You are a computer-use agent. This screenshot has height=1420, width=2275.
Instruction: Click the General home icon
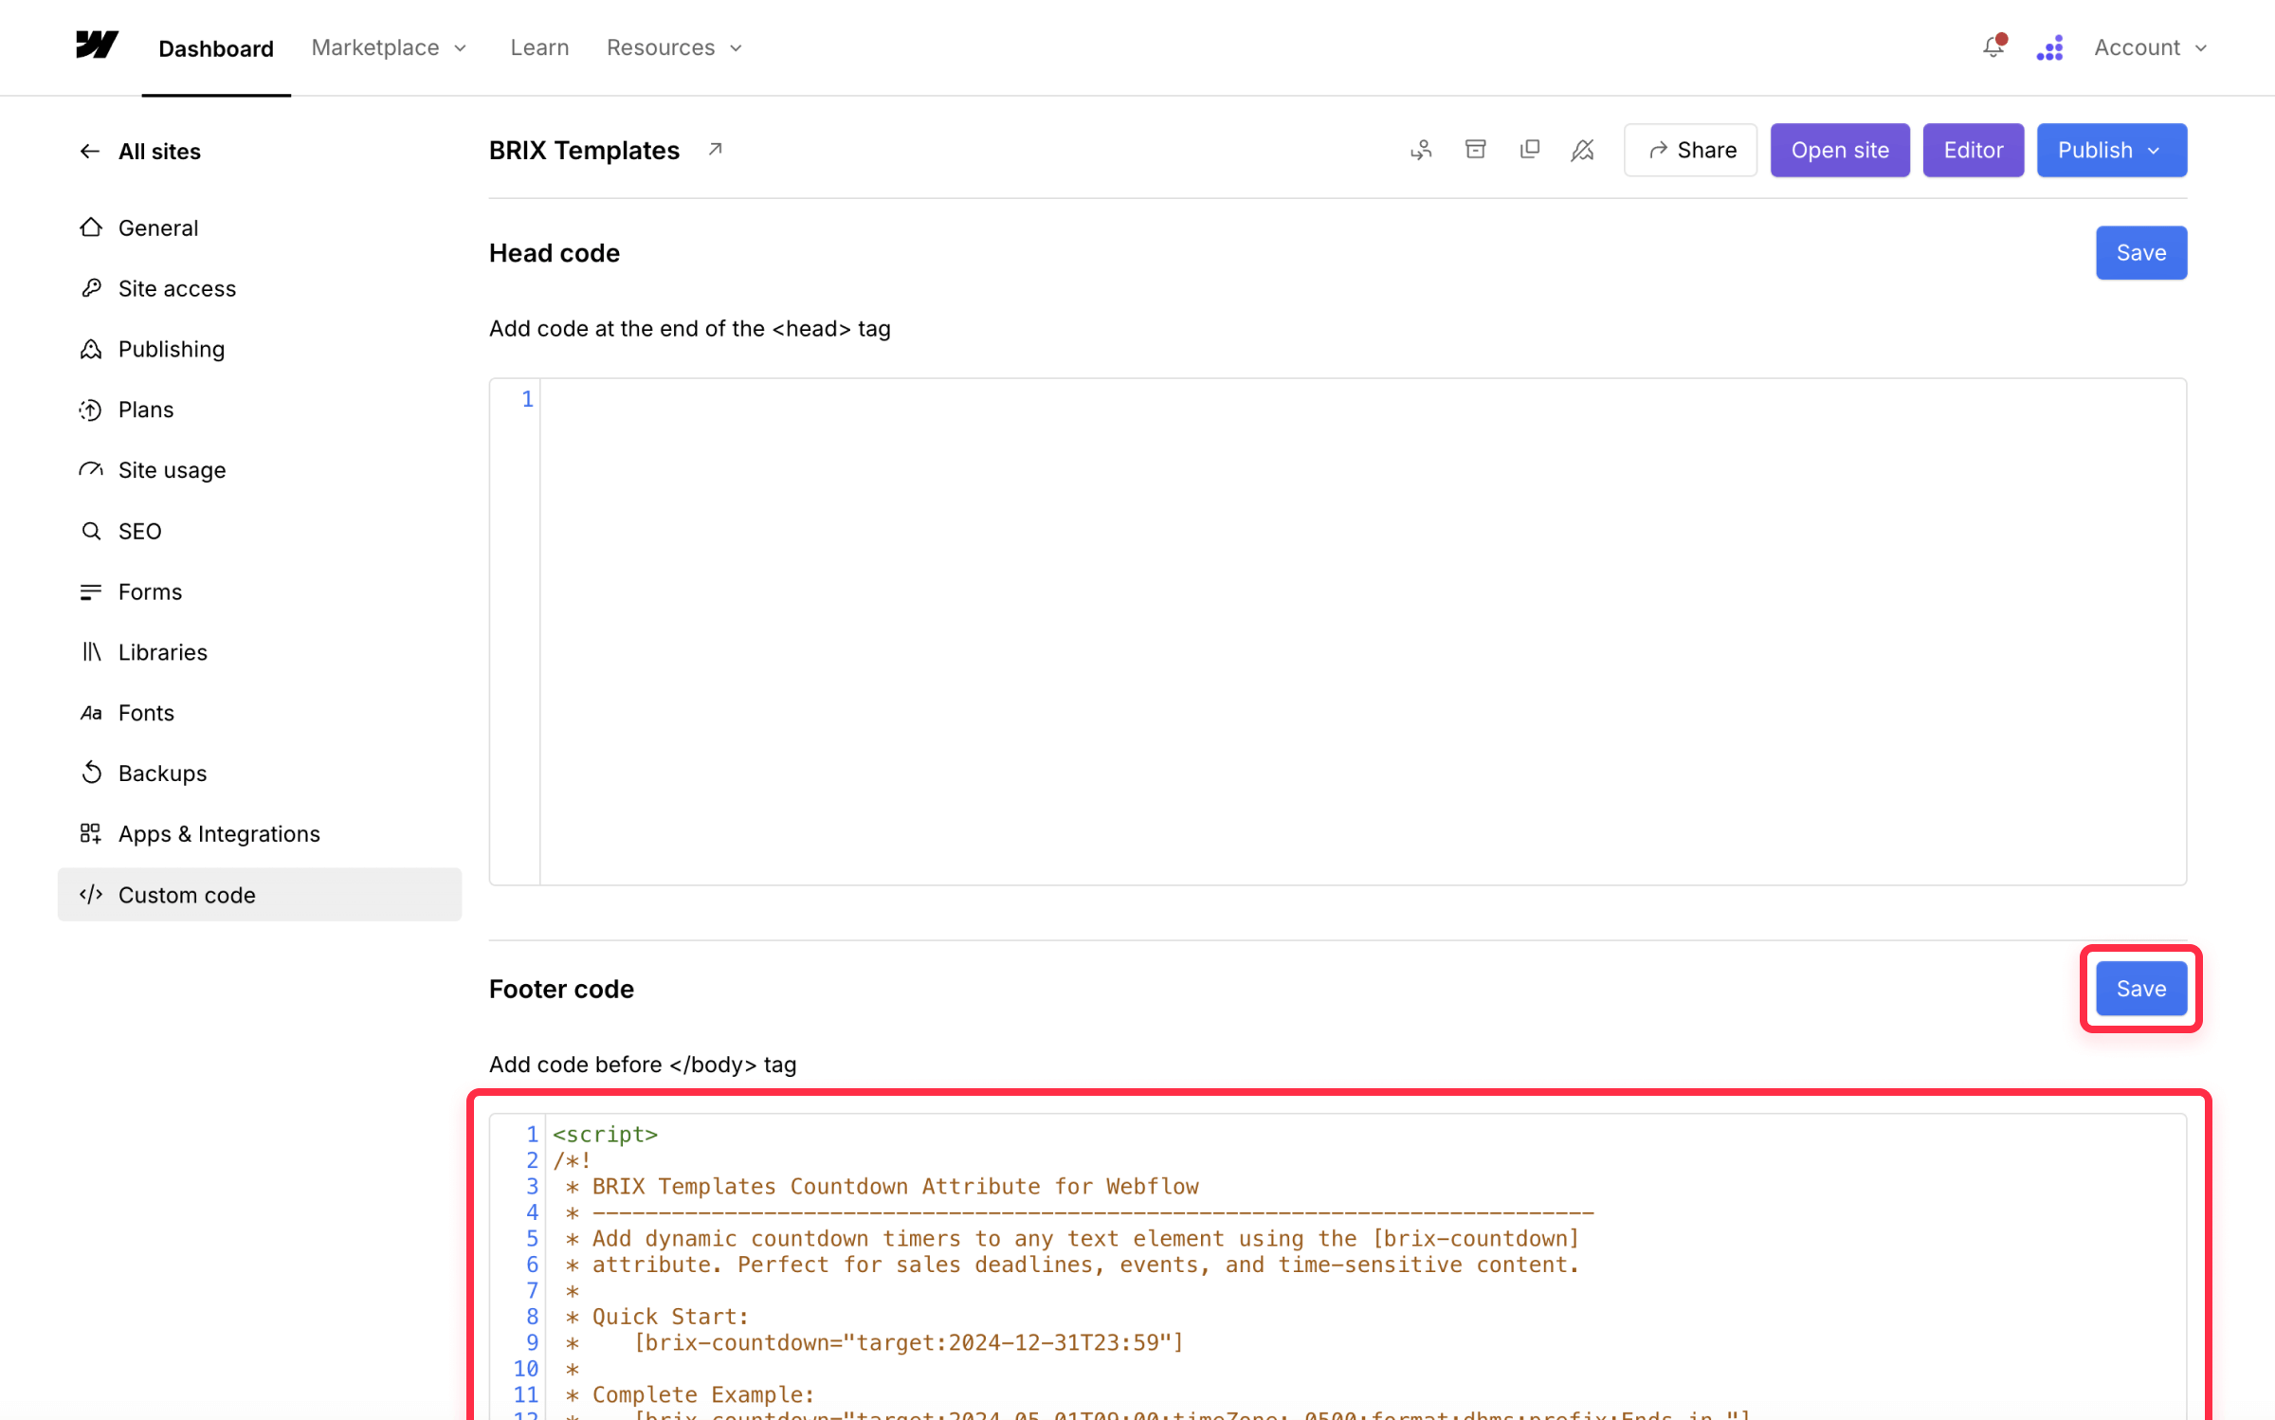pos(91,228)
